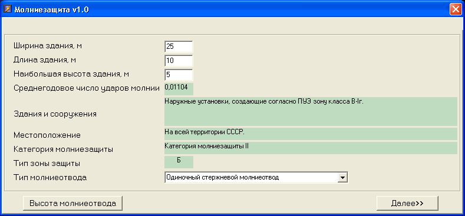
Task: Click the Здания и сооружения label
Action: (x=55, y=114)
